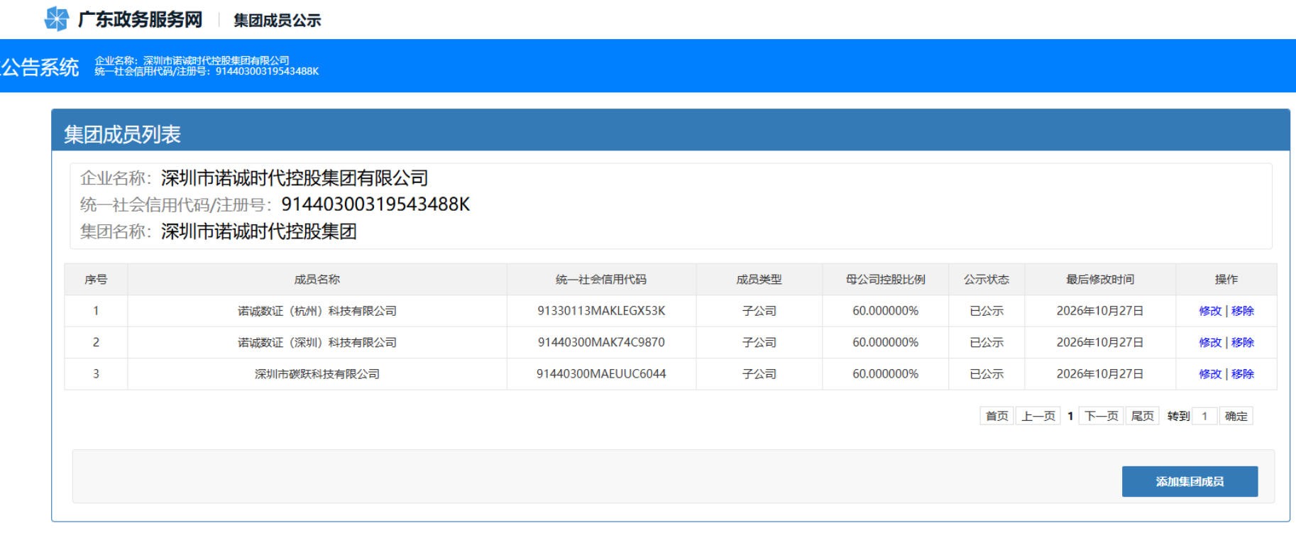Image resolution: width=1296 pixels, height=555 pixels.
Task: Click the 广东政务服务网 logo icon
Action: pyautogui.click(x=56, y=19)
